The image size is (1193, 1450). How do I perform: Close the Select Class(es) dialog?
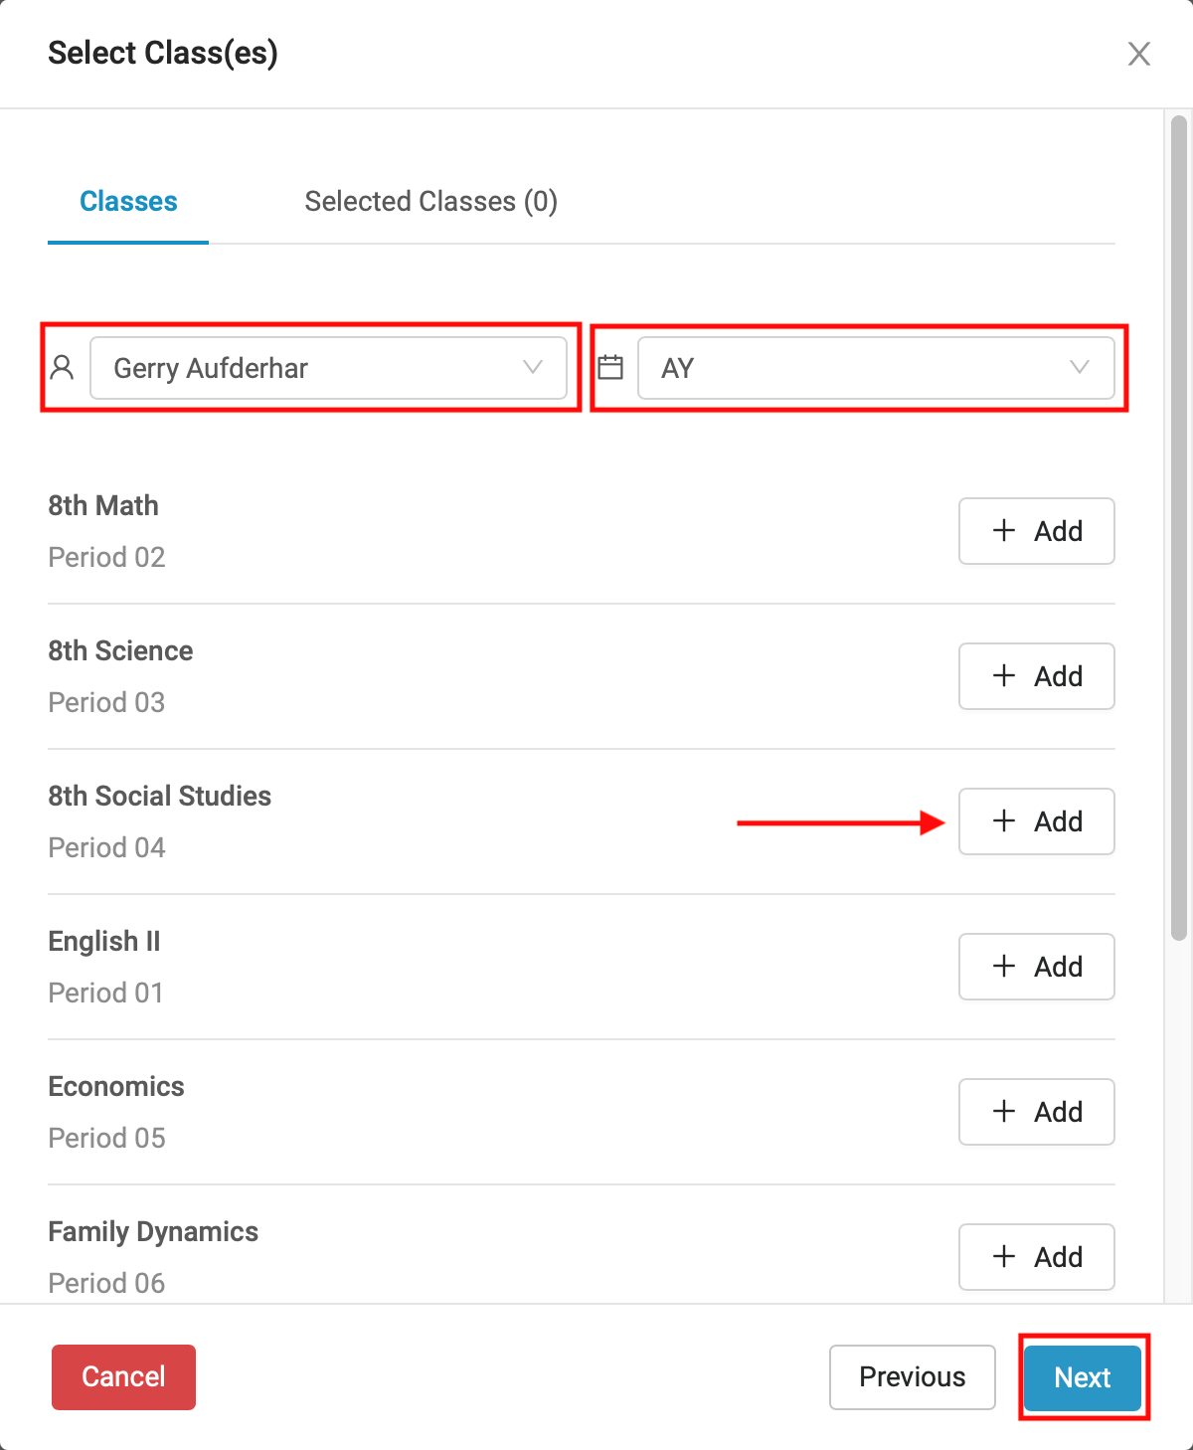coord(1138,54)
